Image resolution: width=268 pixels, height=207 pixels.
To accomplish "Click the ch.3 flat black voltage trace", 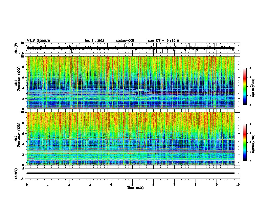I will click(x=130, y=173).
